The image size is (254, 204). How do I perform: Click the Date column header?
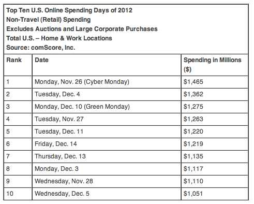tap(41, 60)
